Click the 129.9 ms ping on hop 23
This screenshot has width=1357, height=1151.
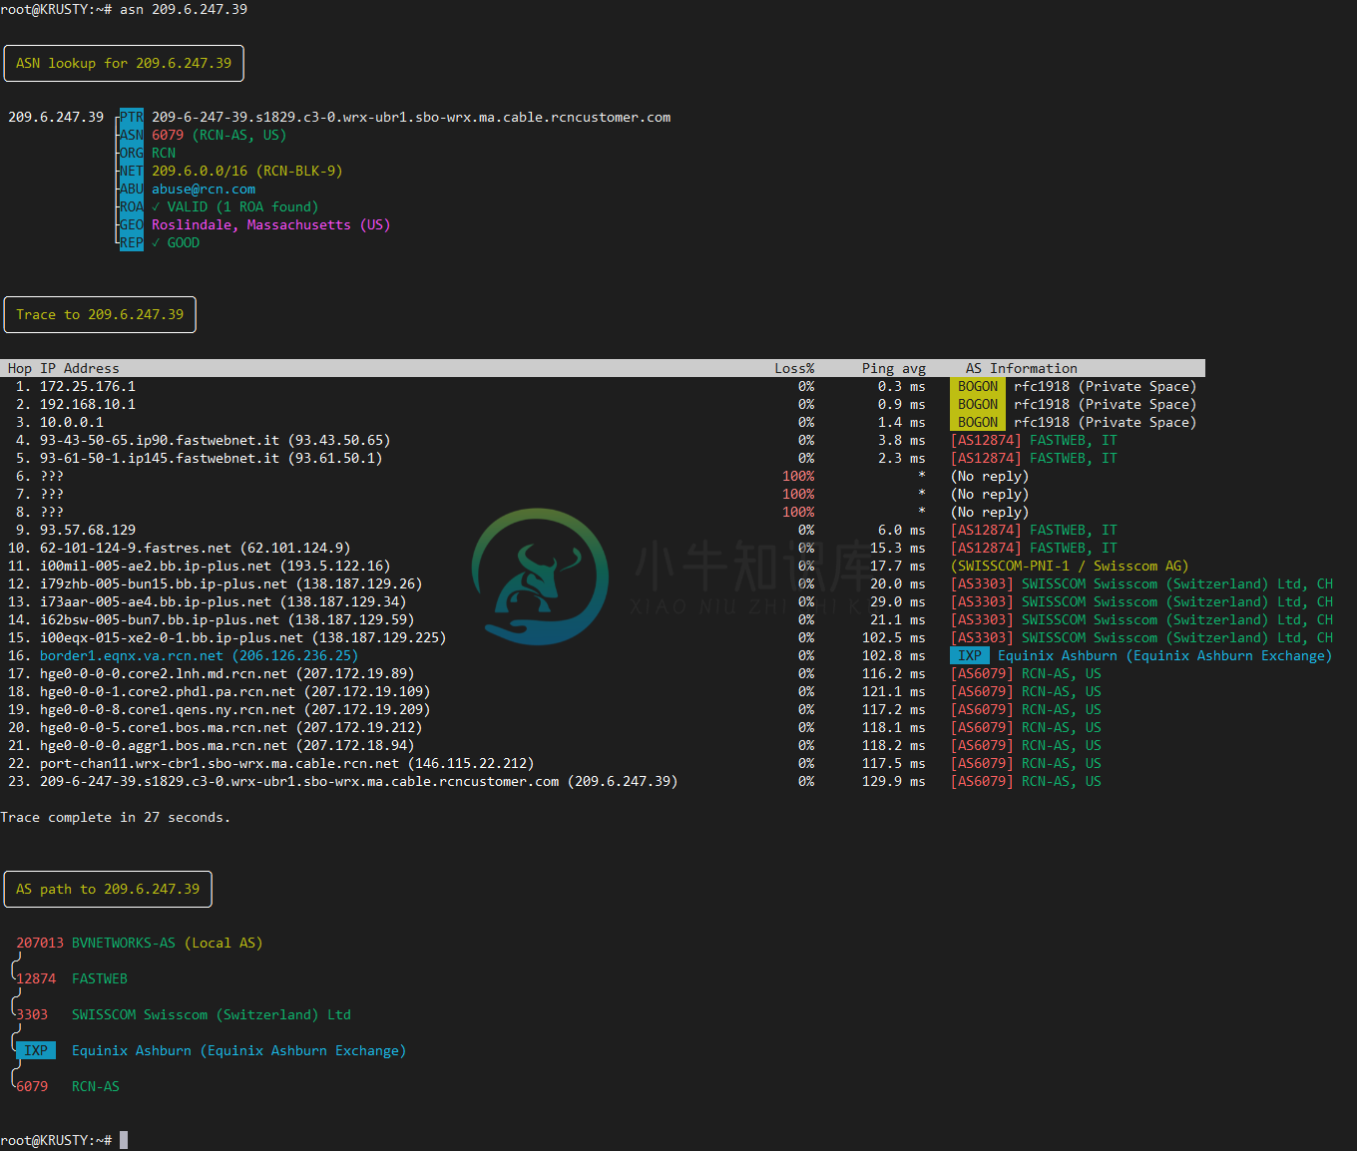pyautogui.click(x=894, y=781)
